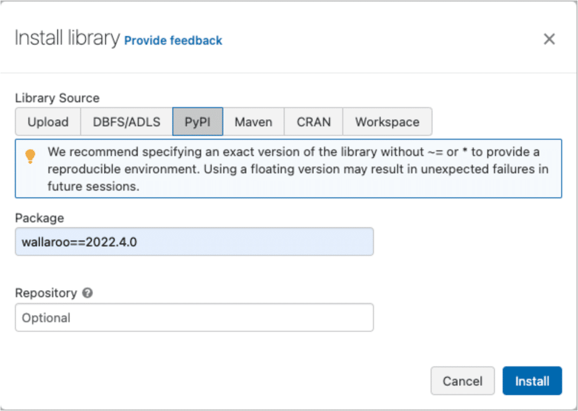Select the PyPI library source

(198, 122)
